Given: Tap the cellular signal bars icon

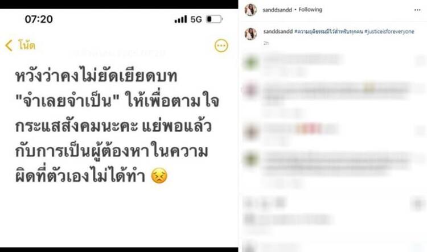Looking at the screenshot, I should (x=180, y=19).
